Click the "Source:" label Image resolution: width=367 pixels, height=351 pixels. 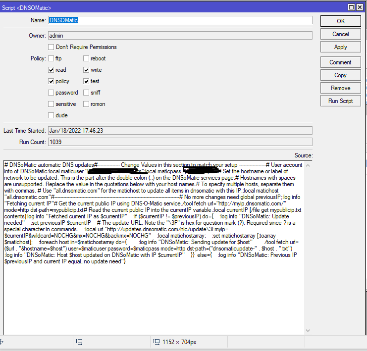coord(304,155)
